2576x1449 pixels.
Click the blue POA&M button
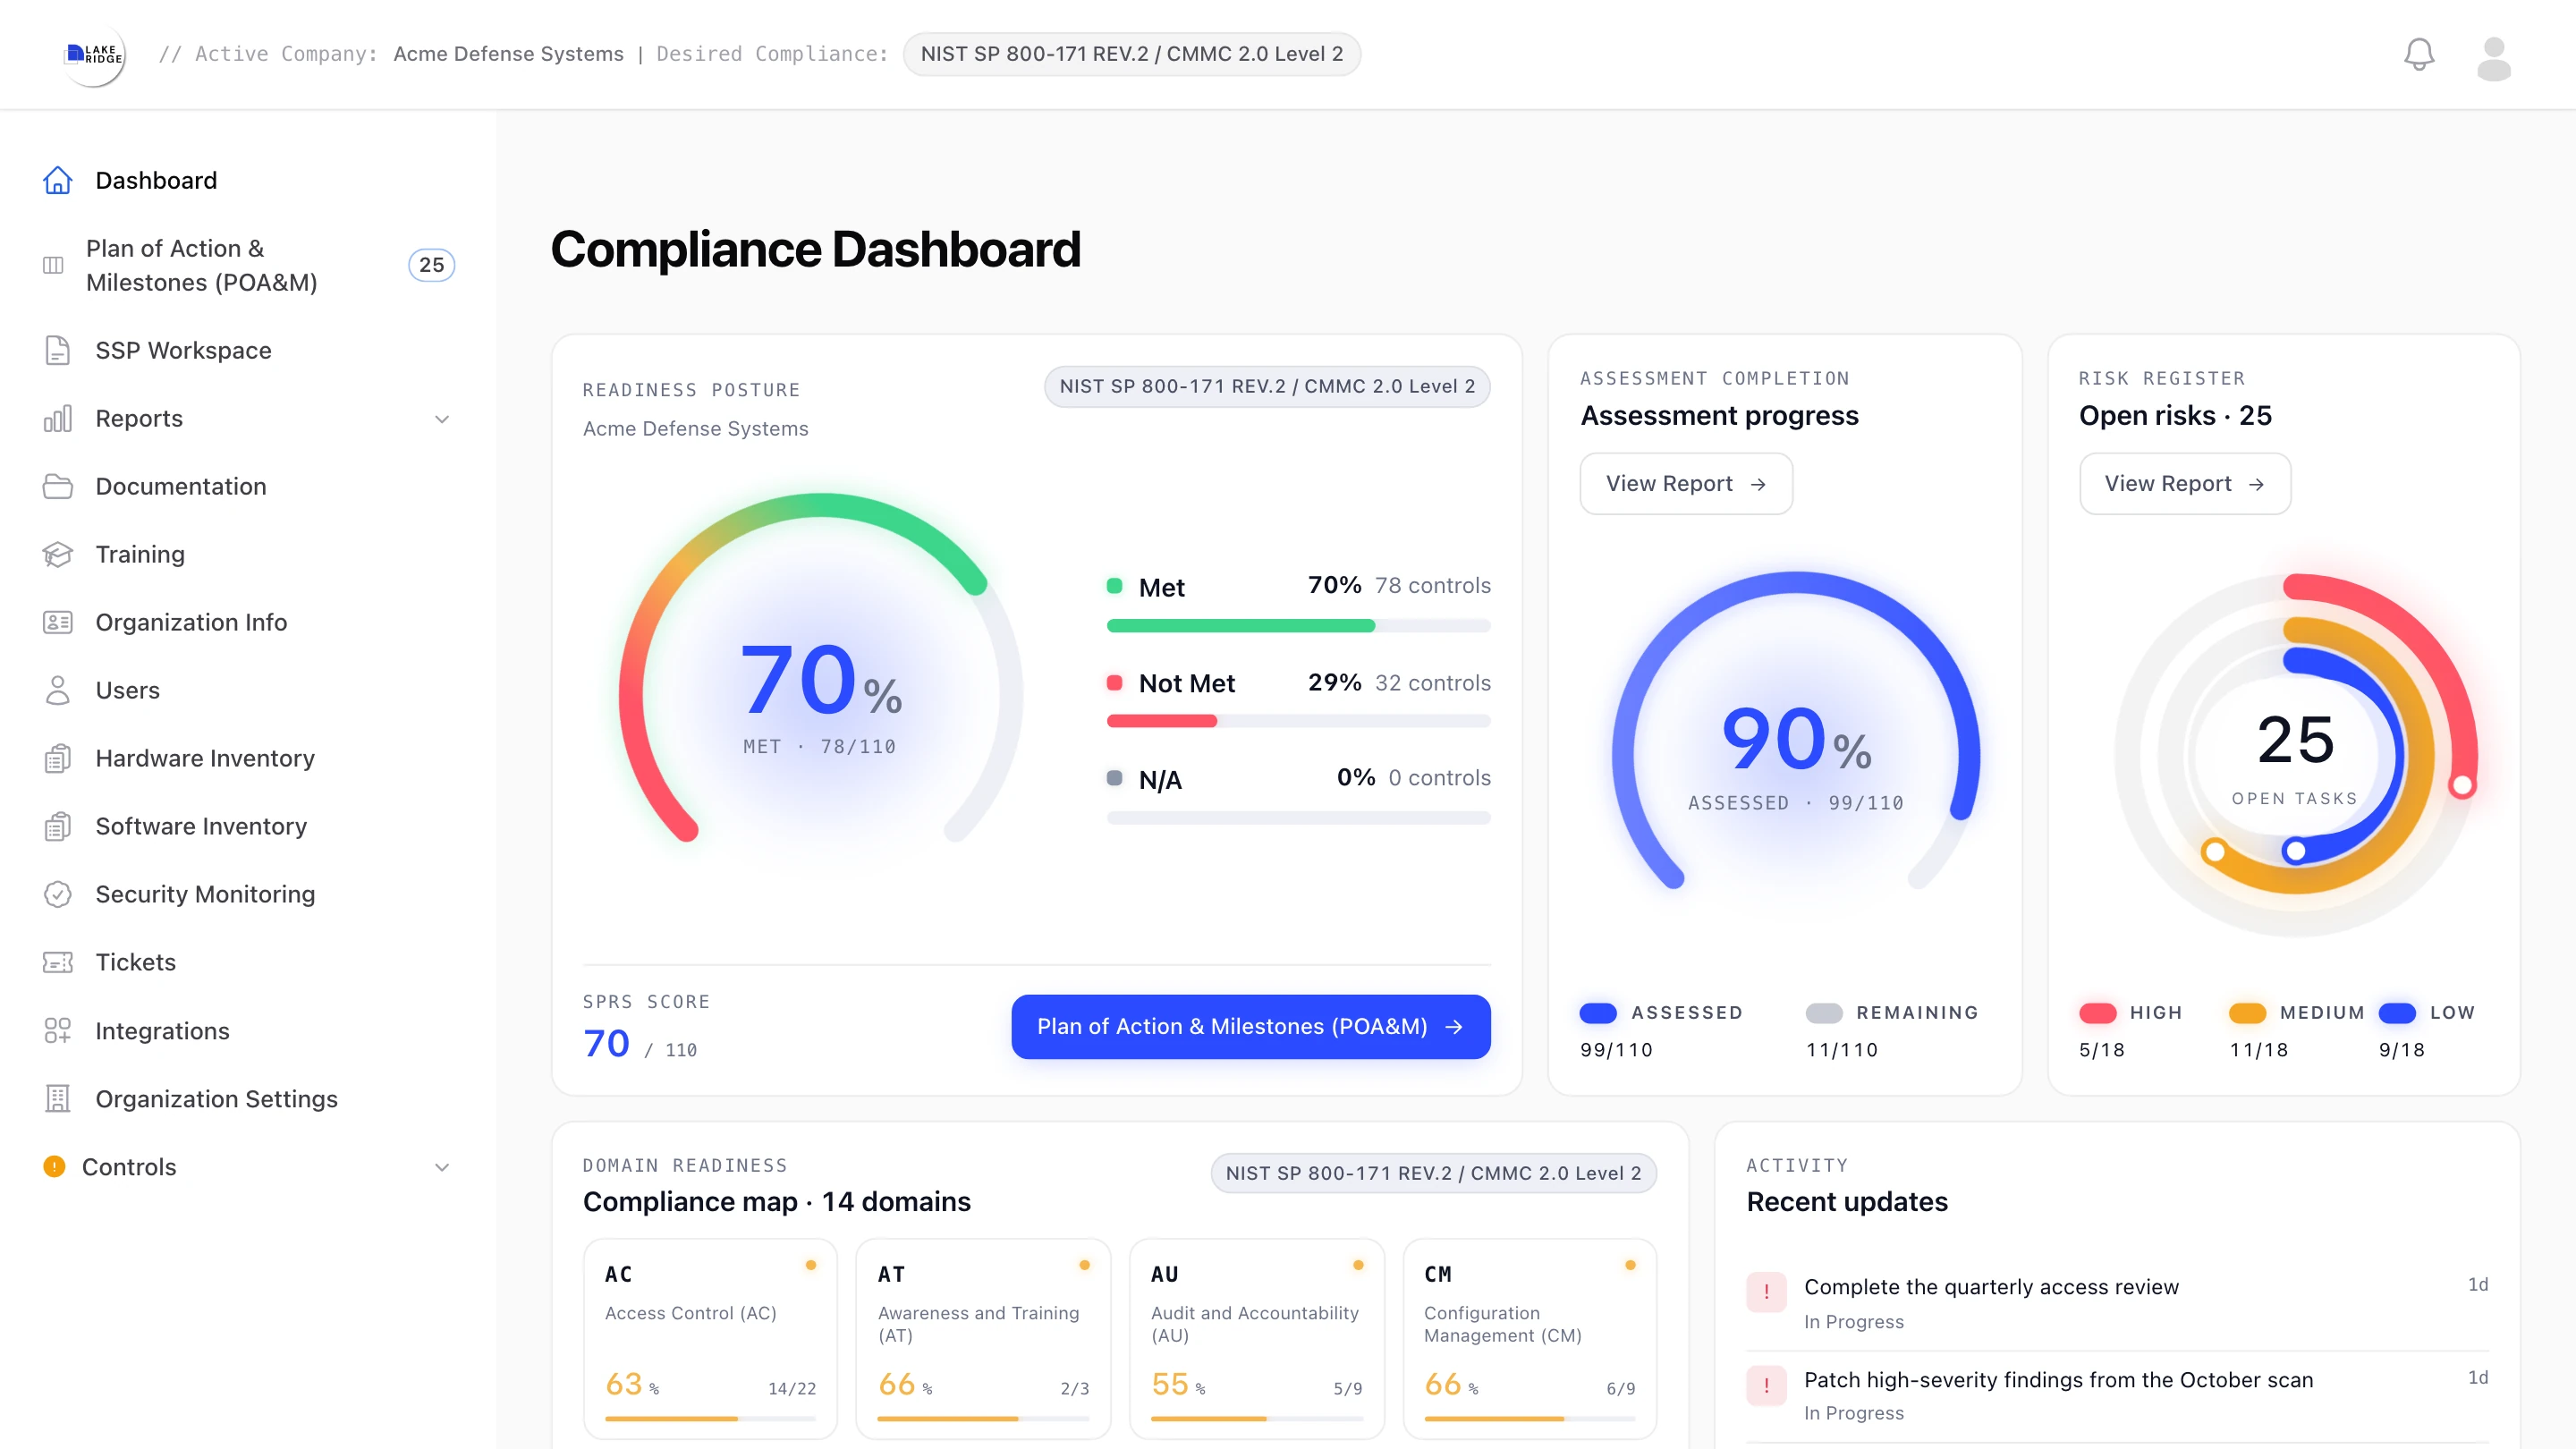click(x=1250, y=1026)
